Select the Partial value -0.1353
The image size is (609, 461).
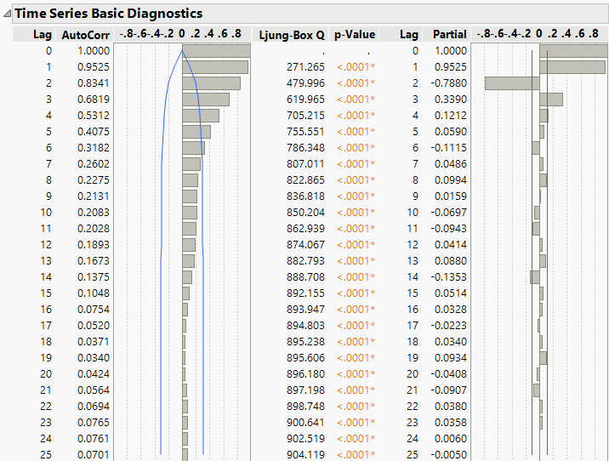449,277
